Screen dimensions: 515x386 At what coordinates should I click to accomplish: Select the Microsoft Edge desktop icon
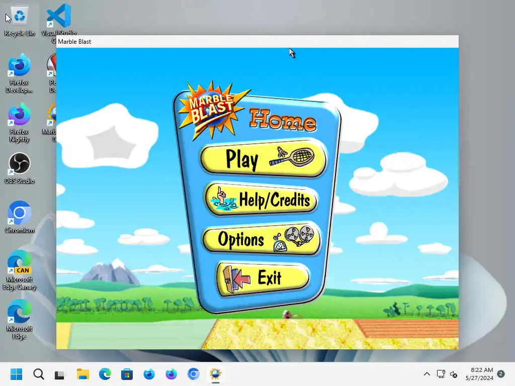19,320
